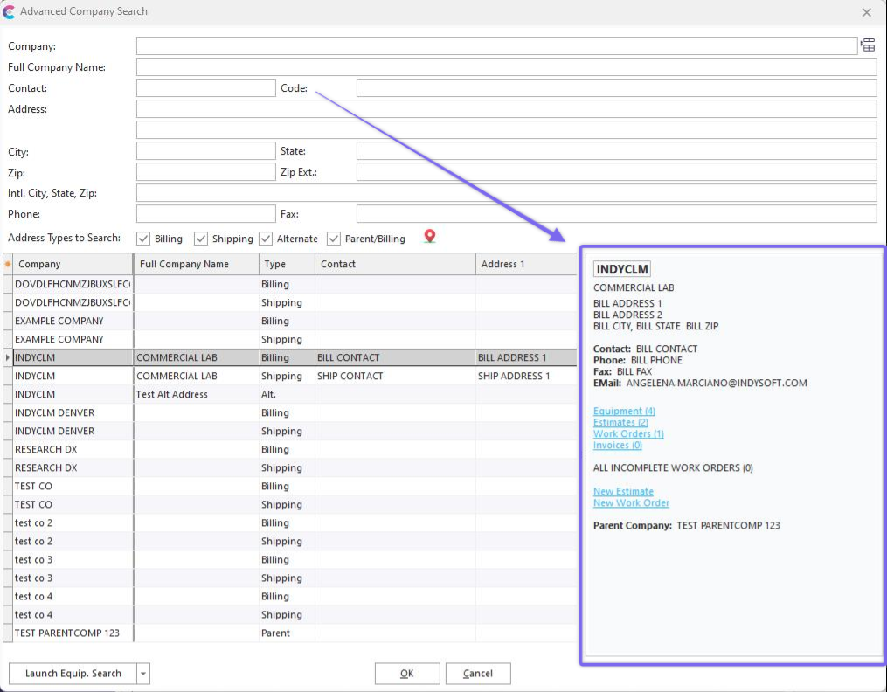
Task: Click into the Full Company Name field
Action: point(506,67)
